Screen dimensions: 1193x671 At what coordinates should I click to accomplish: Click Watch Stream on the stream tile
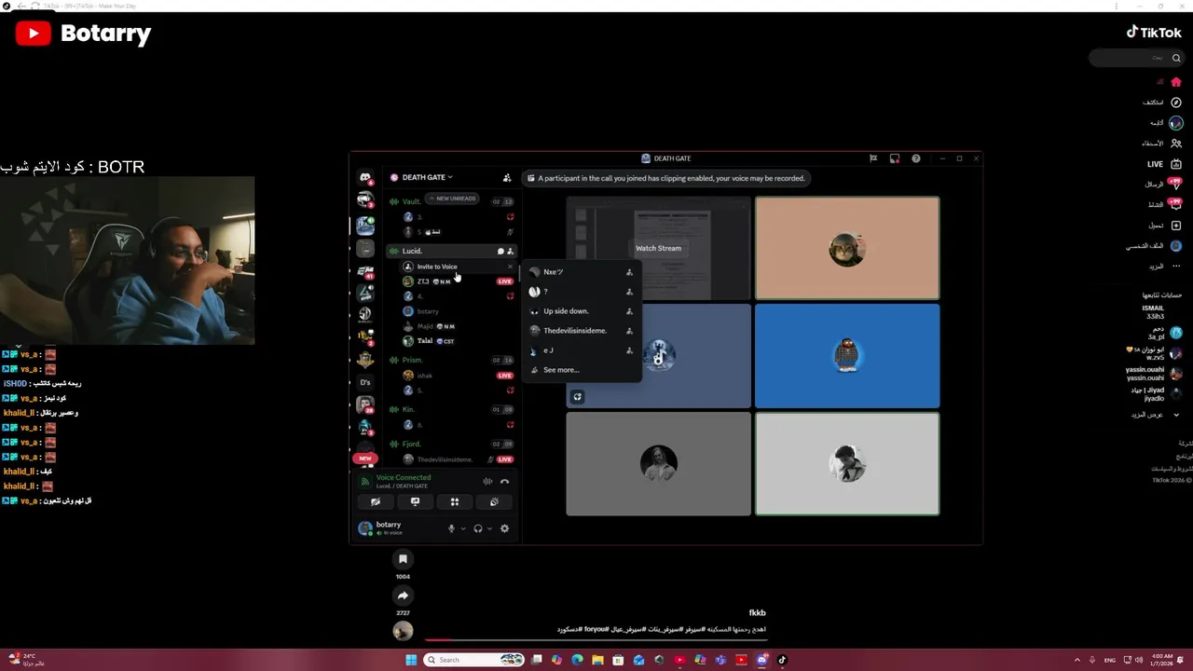[x=658, y=248]
